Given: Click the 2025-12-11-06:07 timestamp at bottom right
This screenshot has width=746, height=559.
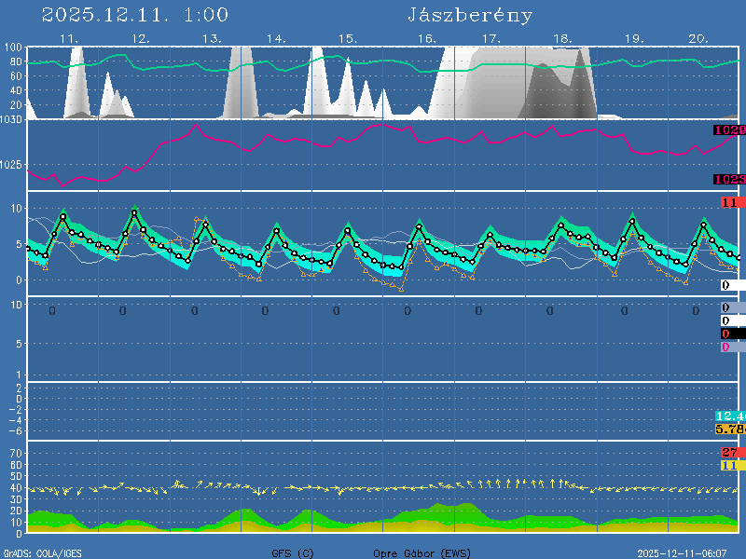Looking at the screenshot, I should point(689,552).
